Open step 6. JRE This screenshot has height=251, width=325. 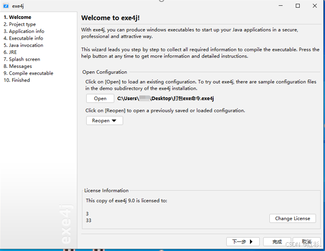[x=10, y=52]
